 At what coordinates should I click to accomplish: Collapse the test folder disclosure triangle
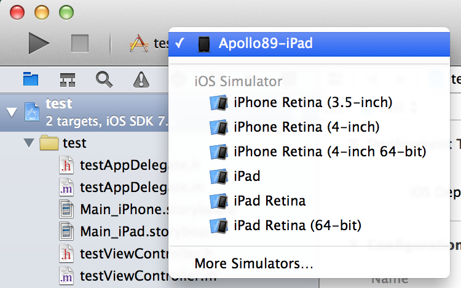tap(29, 143)
